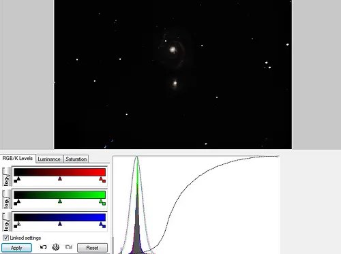Click the Reset button
This screenshot has height=254, width=341.
click(92, 248)
